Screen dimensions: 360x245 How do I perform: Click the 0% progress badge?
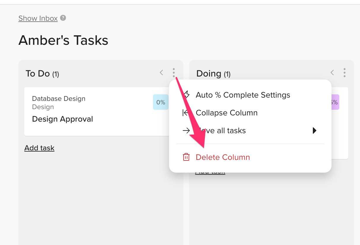tap(161, 102)
